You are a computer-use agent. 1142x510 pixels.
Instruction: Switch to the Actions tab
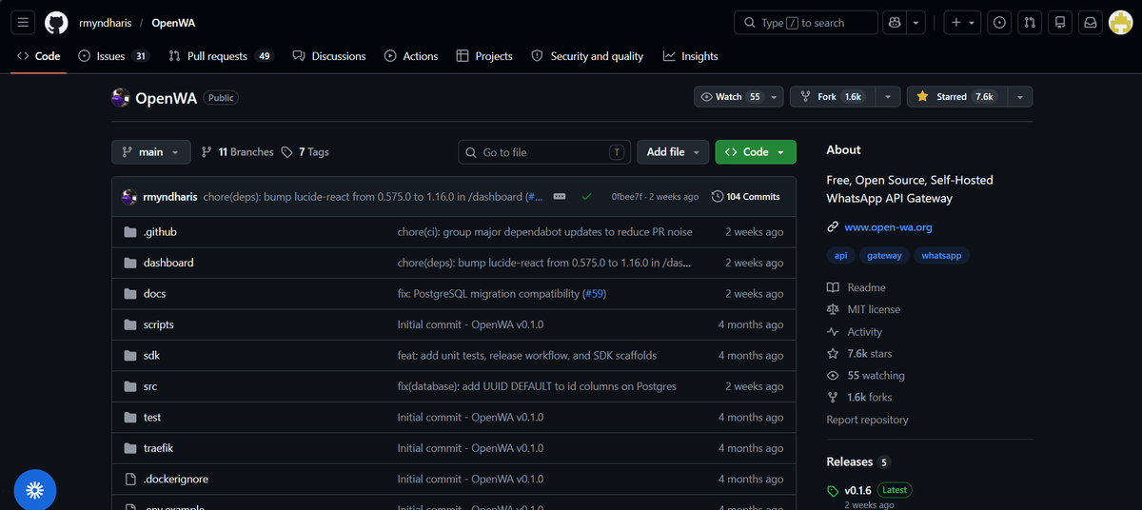[411, 56]
